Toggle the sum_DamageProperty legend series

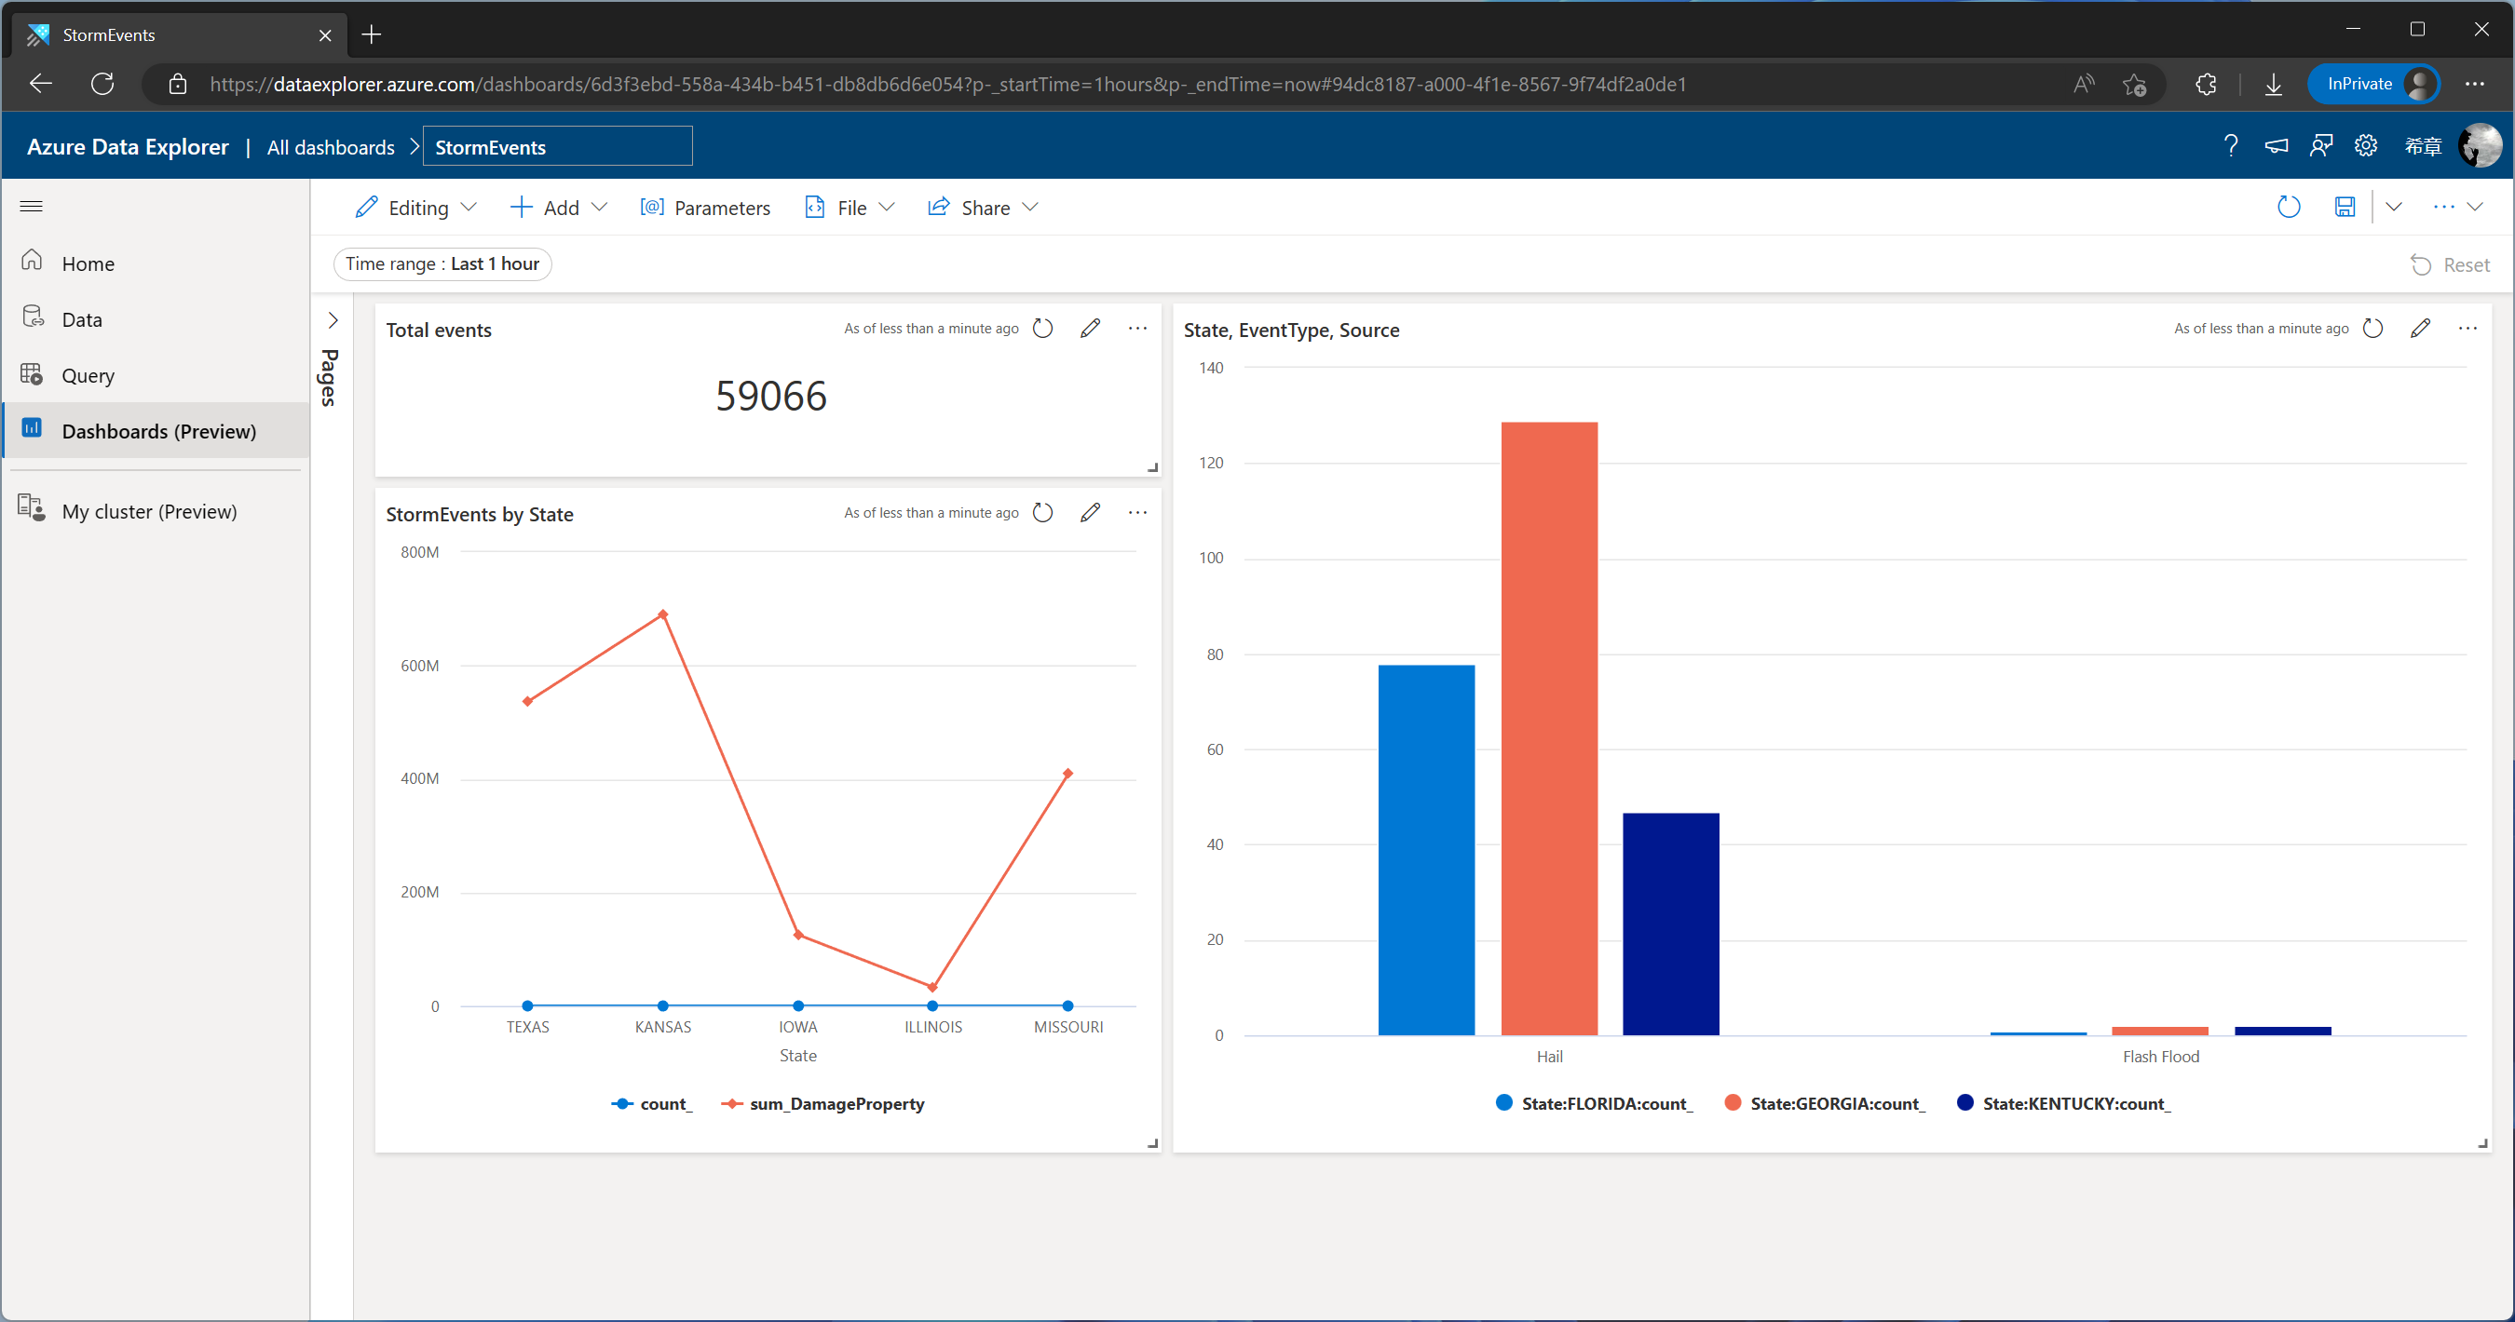click(823, 1103)
